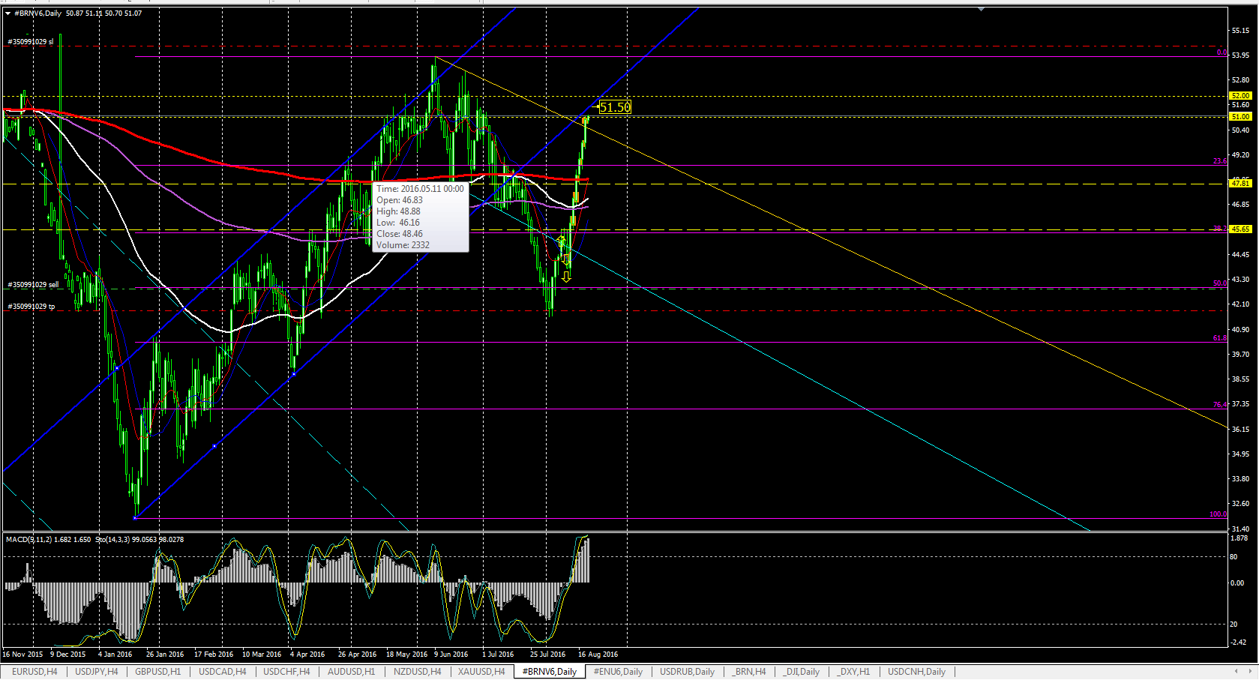
Task: Click the Fibonacci 50.0 level label
Action: (1220, 283)
